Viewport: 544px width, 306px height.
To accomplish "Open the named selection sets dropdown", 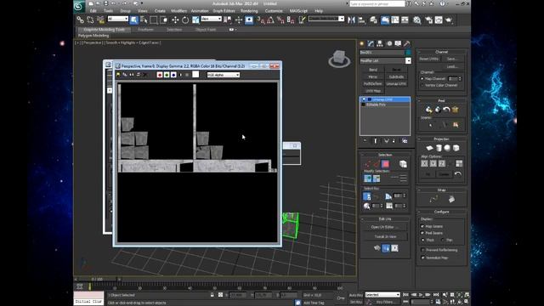I will (326, 19).
